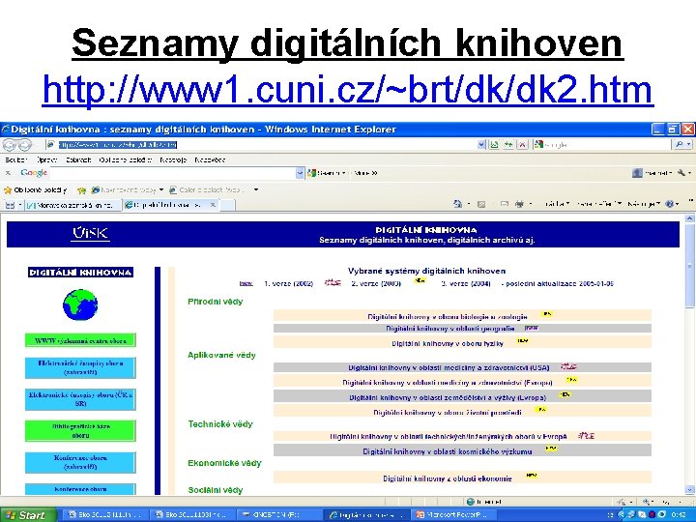Open a new blank tab
The image size is (696, 522).
click(227, 205)
